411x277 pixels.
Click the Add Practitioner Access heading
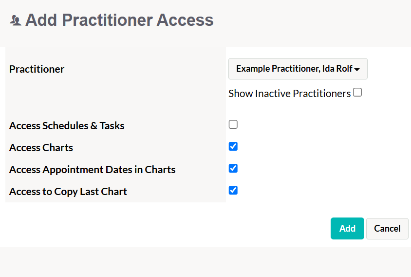pos(119,20)
